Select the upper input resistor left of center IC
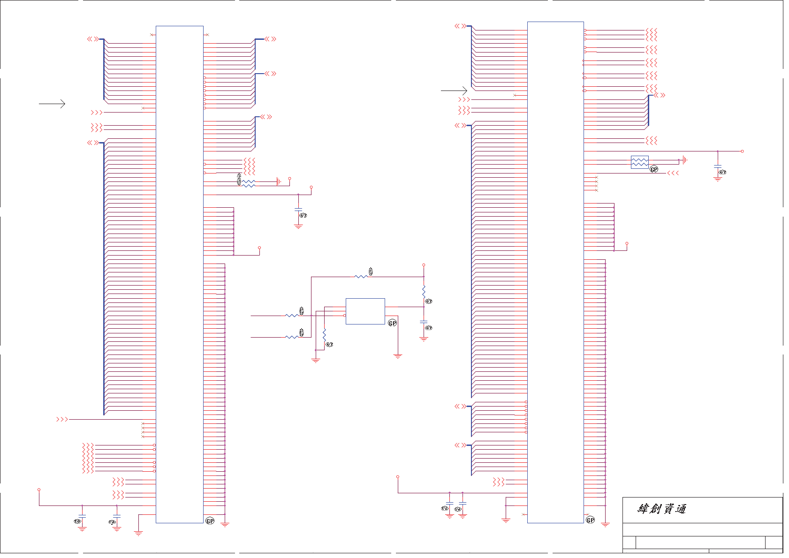This screenshot has width=789, height=558. (x=292, y=316)
